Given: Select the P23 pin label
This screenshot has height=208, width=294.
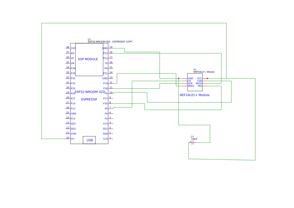Looking at the screenshot, I should click(x=105, y=53).
